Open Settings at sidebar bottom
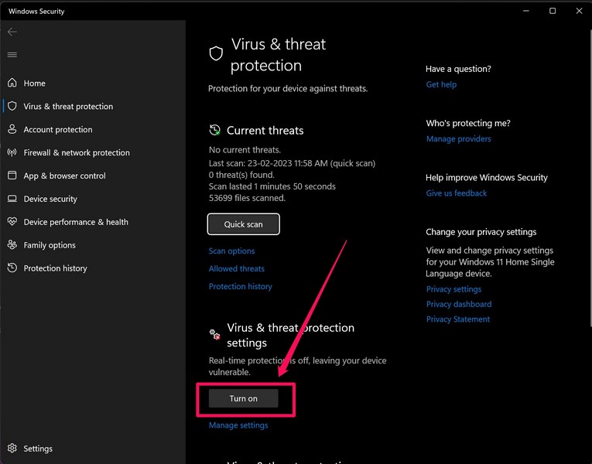 click(x=37, y=449)
